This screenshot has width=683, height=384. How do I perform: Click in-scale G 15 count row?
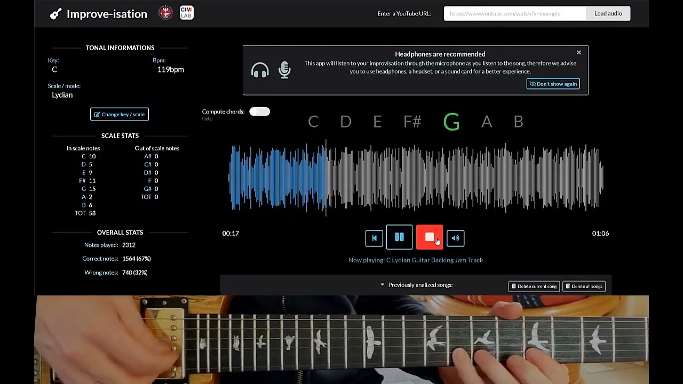89,189
